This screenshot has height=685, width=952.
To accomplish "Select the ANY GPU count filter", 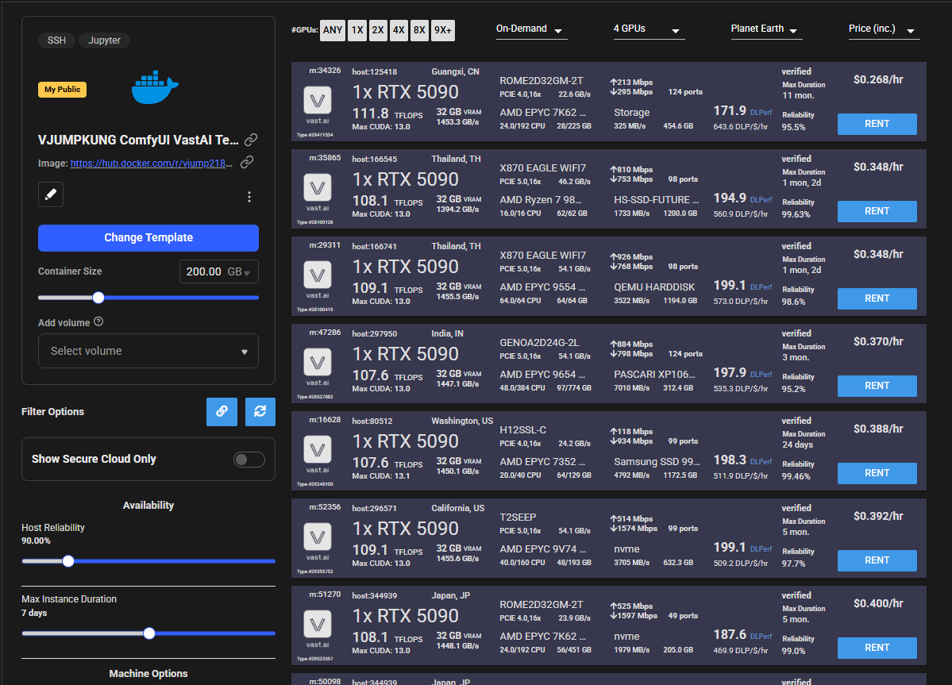I will [333, 30].
